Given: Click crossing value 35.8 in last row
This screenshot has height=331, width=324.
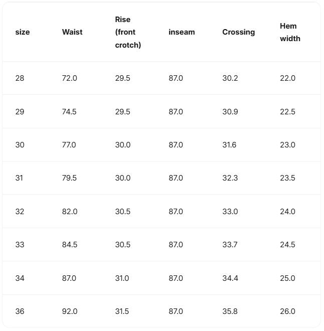Looking at the screenshot, I should click(x=230, y=311).
